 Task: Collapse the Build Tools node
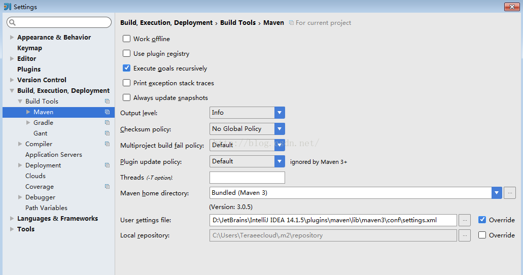point(20,101)
